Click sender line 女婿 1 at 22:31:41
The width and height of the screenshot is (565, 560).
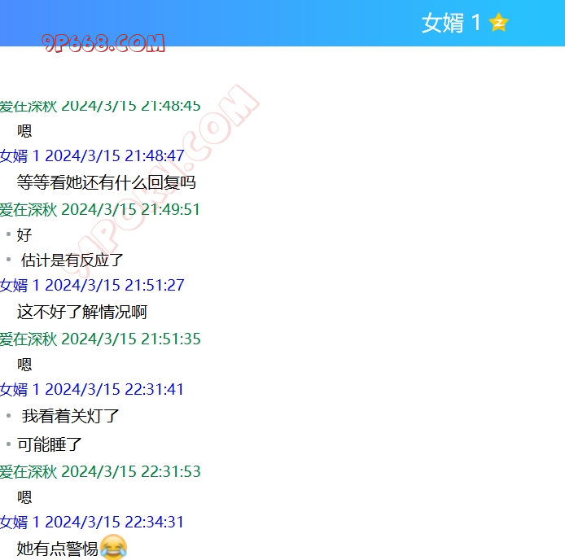point(92,389)
